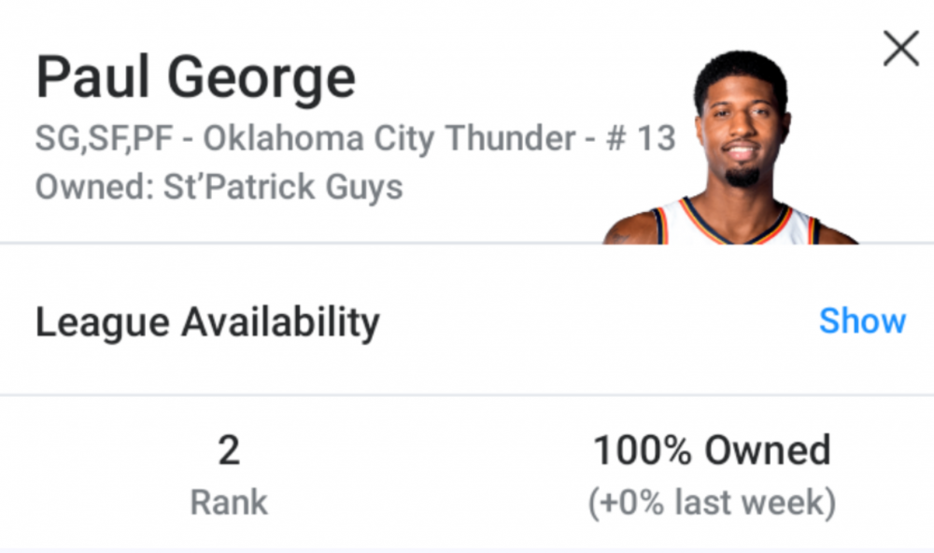Show league availability details

(861, 320)
